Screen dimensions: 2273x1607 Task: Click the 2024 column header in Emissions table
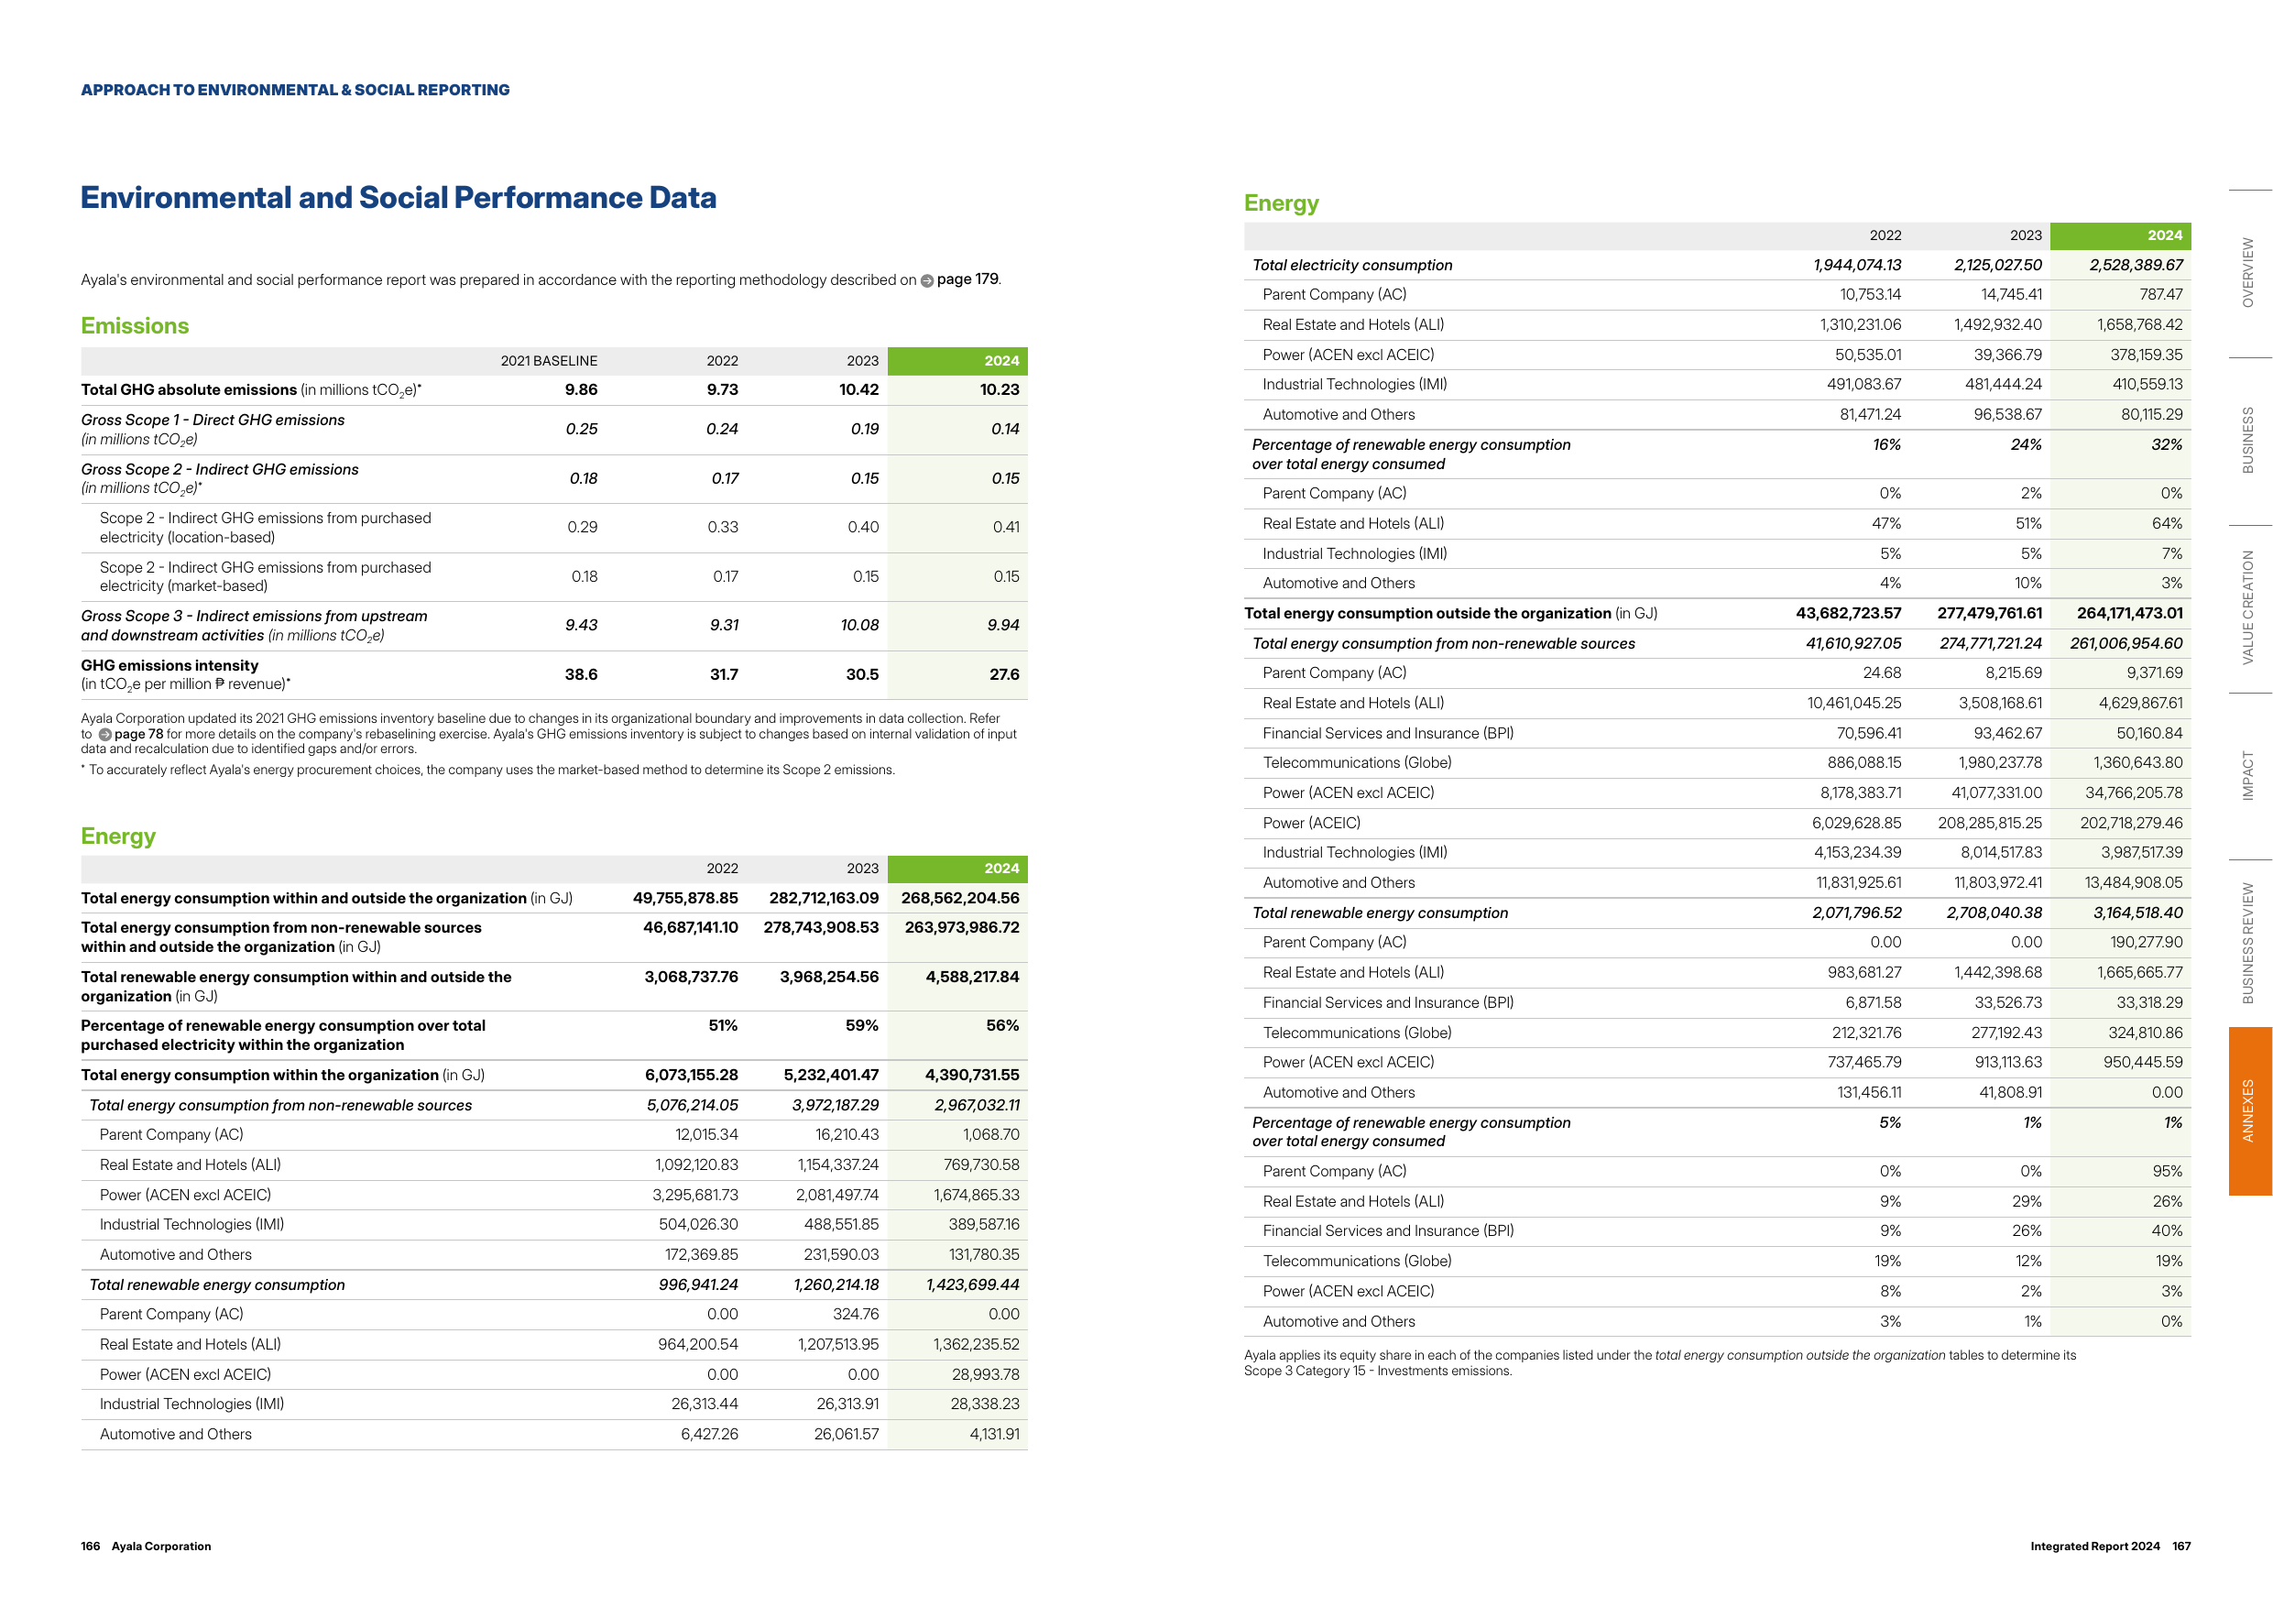(x=957, y=360)
